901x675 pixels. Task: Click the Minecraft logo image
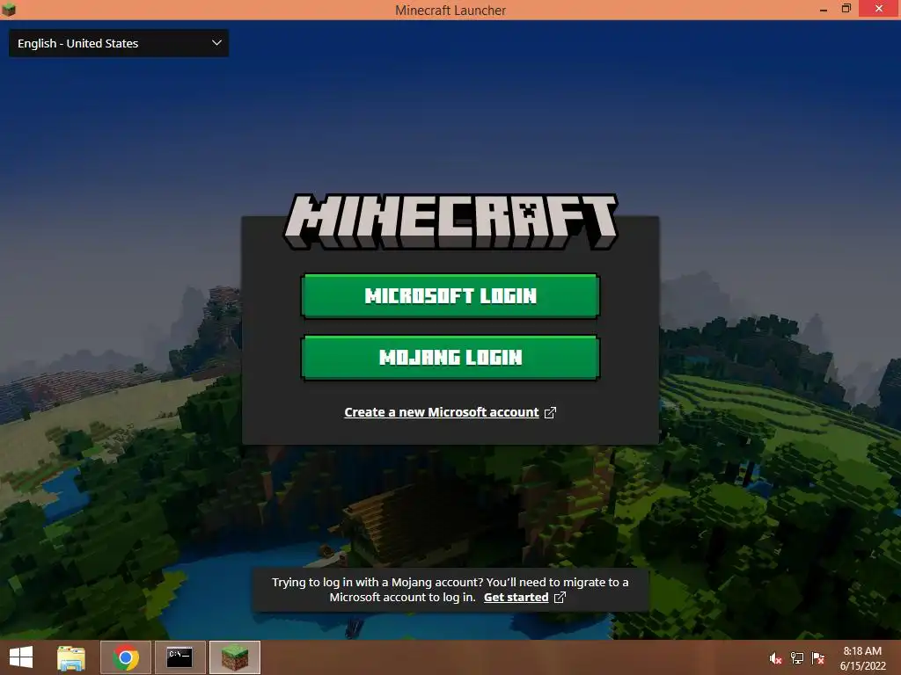450,221
